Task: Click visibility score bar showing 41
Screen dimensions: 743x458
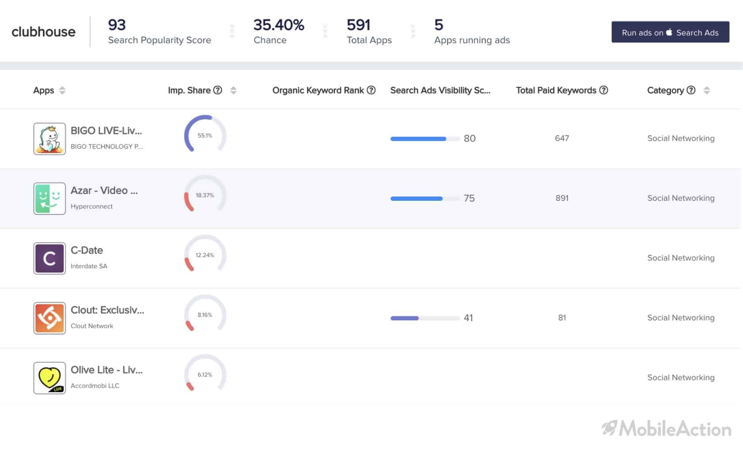Action: pyautogui.click(x=425, y=318)
